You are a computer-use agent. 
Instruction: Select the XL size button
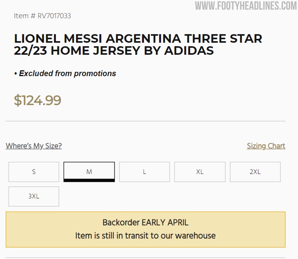tap(200, 172)
